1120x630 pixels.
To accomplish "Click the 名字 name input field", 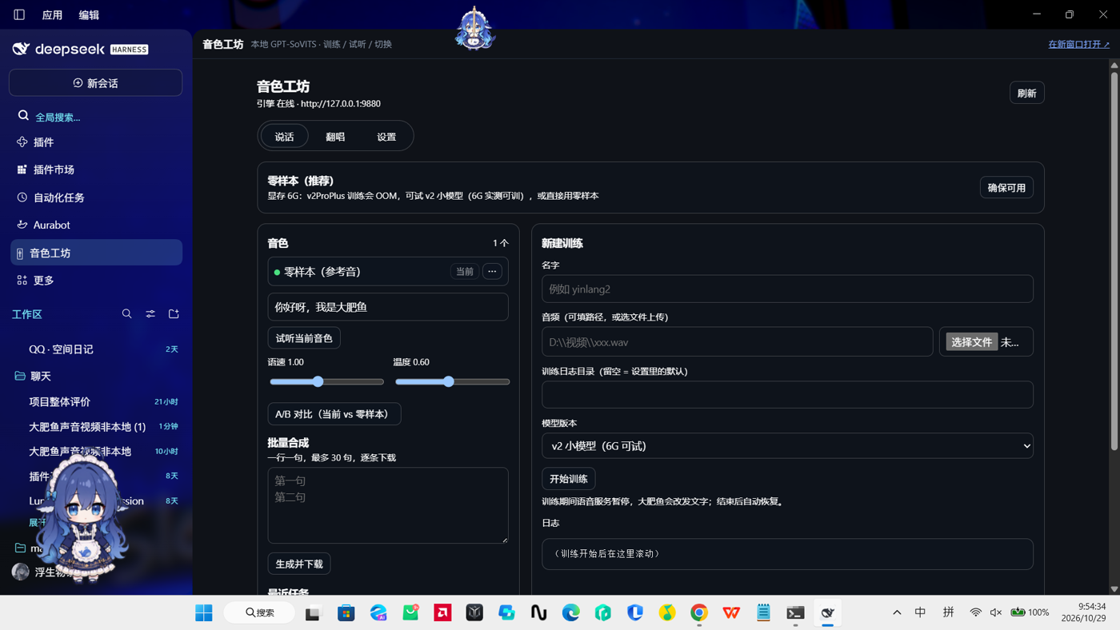I will (787, 289).
